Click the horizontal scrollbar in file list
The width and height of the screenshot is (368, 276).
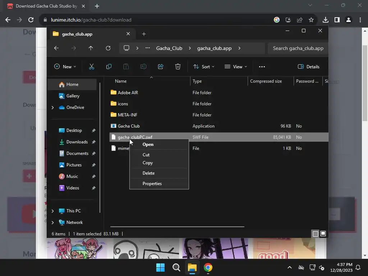pos(177,227)
